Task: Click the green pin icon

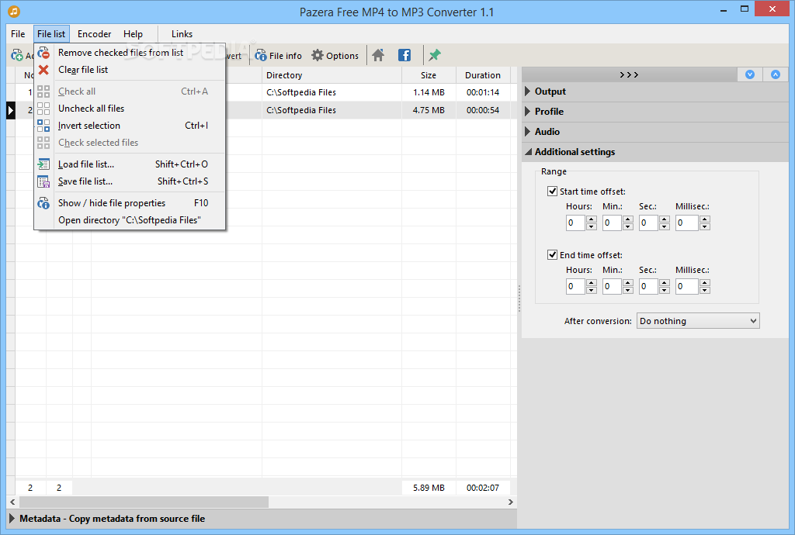Action: pos(435,55)
